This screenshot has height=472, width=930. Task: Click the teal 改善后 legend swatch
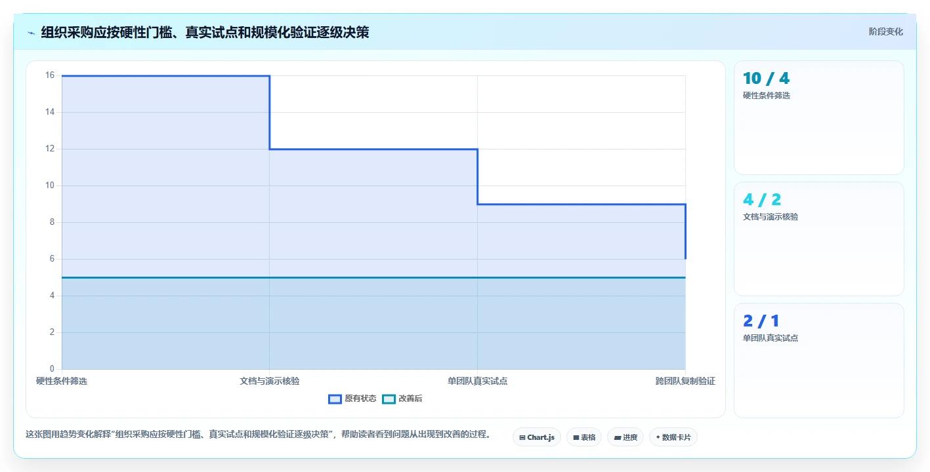[x=389, y=399]
